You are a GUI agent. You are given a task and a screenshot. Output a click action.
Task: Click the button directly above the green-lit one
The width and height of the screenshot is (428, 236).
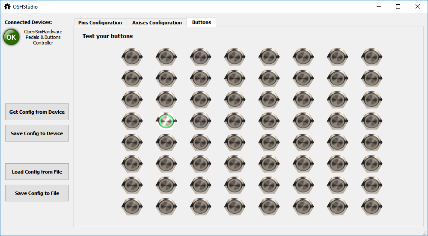[166, 99]
